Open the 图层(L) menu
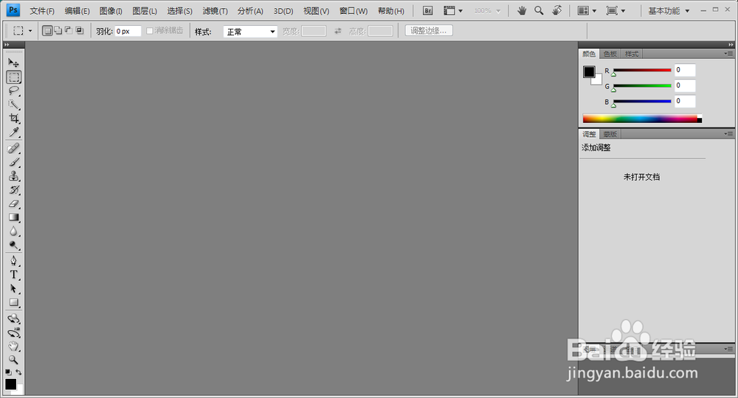 click(x=145, y=11)
